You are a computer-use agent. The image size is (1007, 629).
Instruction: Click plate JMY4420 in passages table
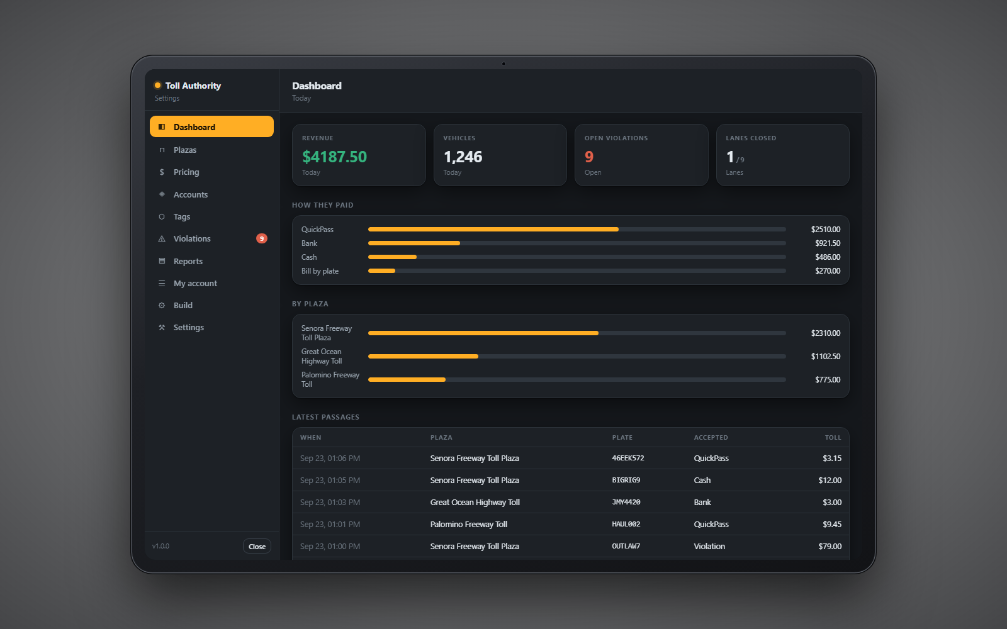click(x=626, y=502)
